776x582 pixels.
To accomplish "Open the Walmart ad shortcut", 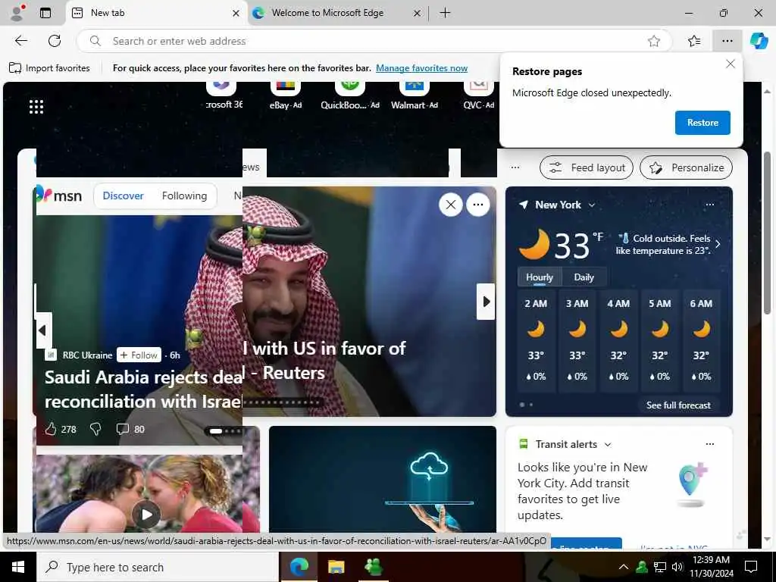I will 415,96.
